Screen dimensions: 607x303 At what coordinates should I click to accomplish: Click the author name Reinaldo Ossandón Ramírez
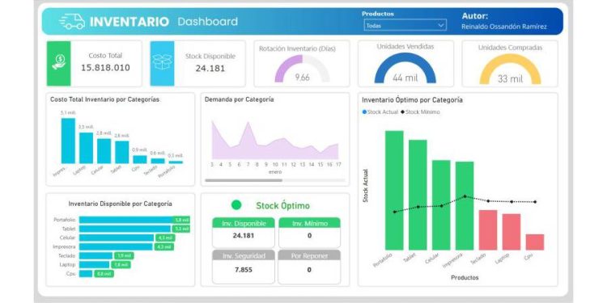point(504,27)
